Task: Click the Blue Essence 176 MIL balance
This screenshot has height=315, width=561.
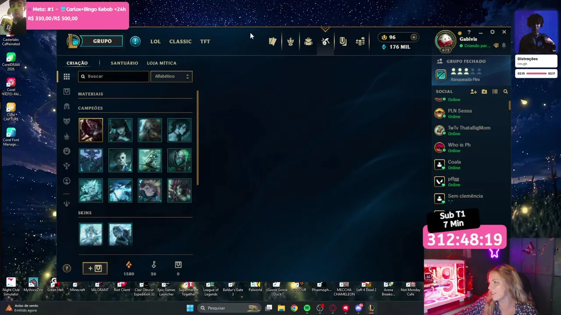Action: 396,47
